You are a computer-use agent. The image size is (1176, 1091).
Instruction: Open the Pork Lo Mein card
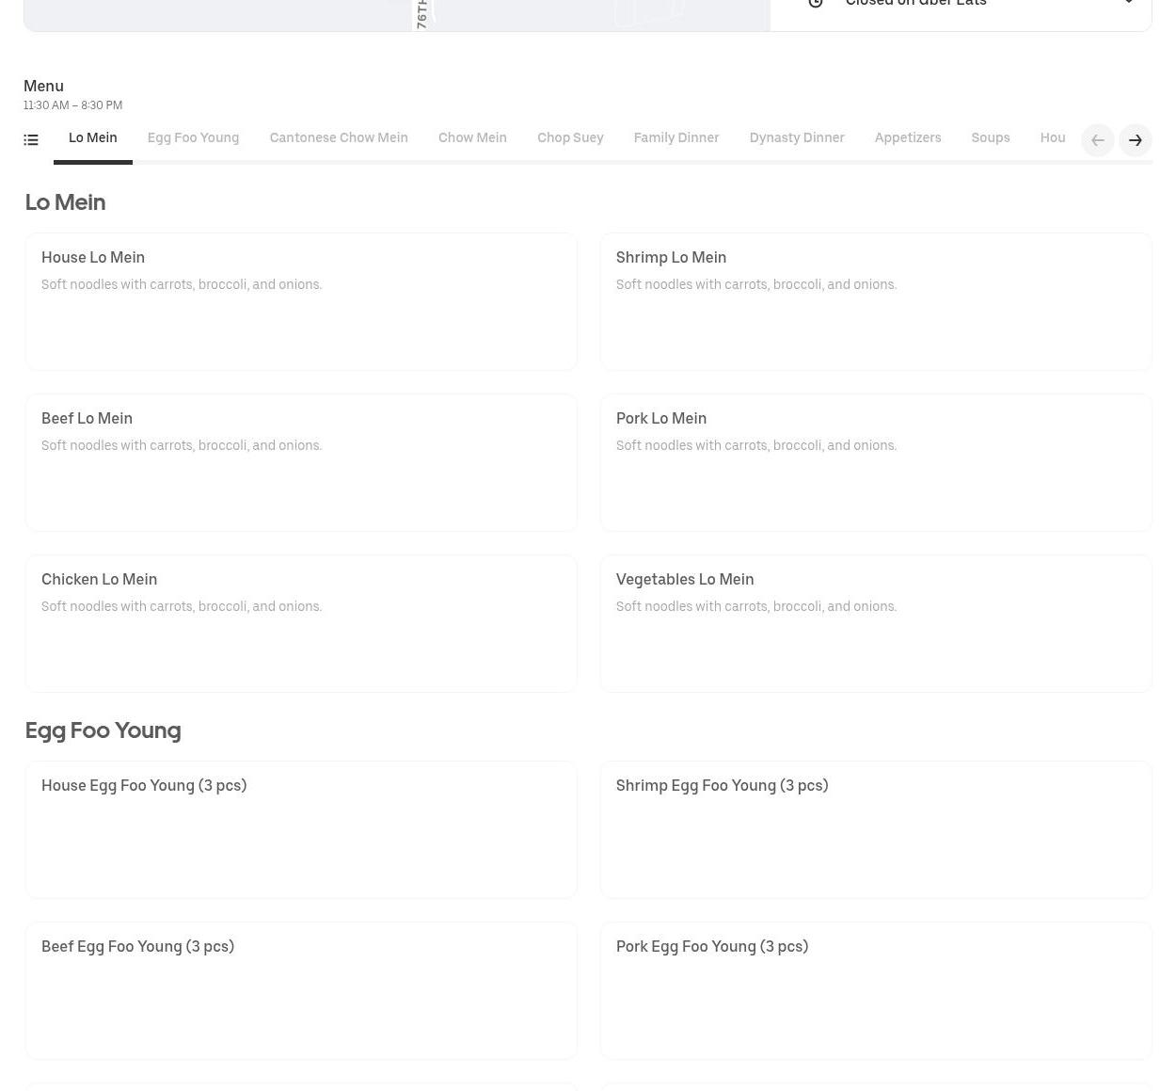point(875,462)
